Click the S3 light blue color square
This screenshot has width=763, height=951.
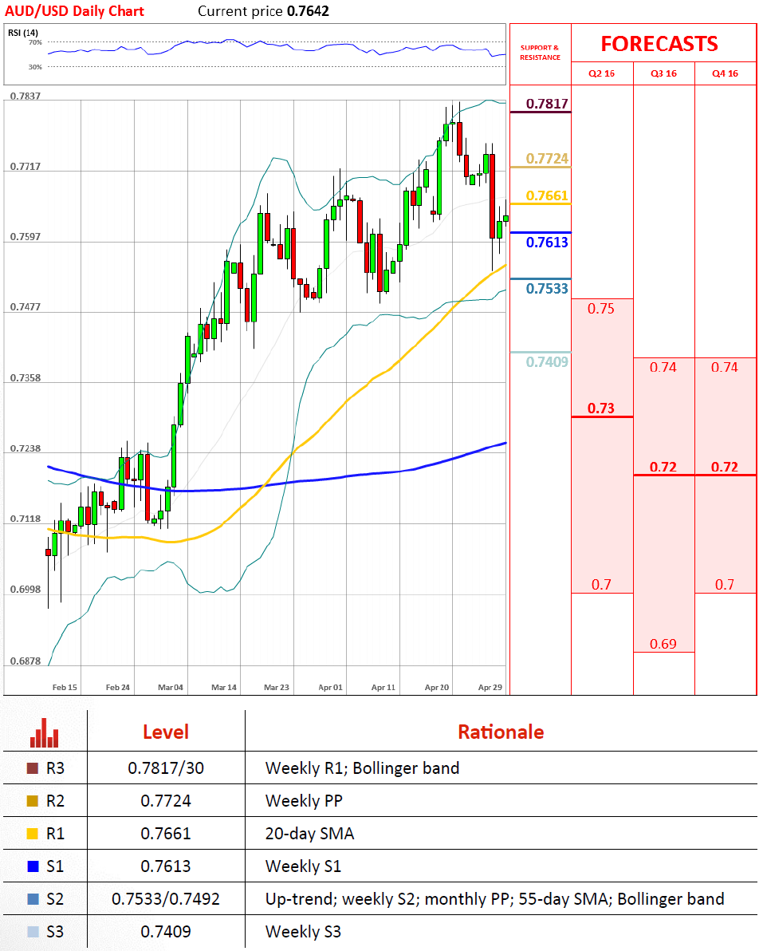click(33, 932)
